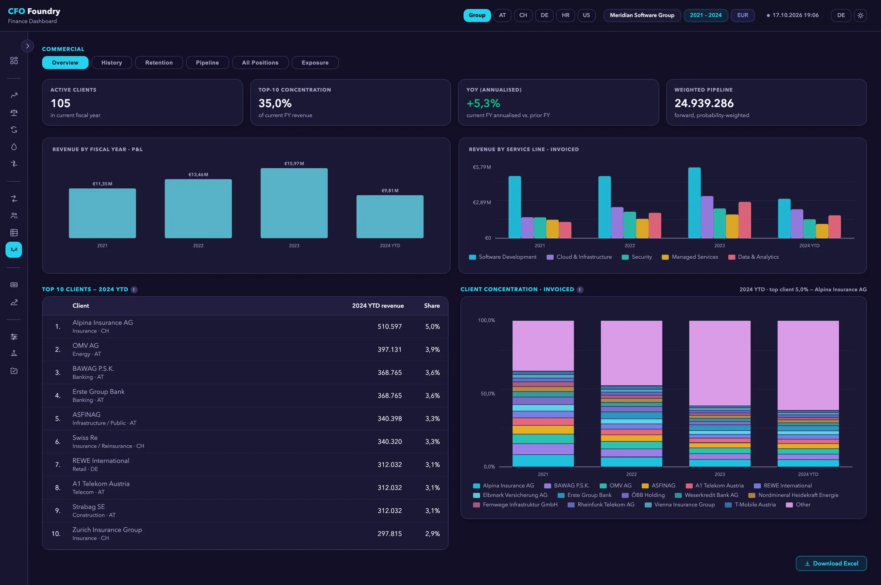This screenshot has width=881, height=585.
Task: Toggle ÖBB Holding legend swatch
Action: point(625,495)
